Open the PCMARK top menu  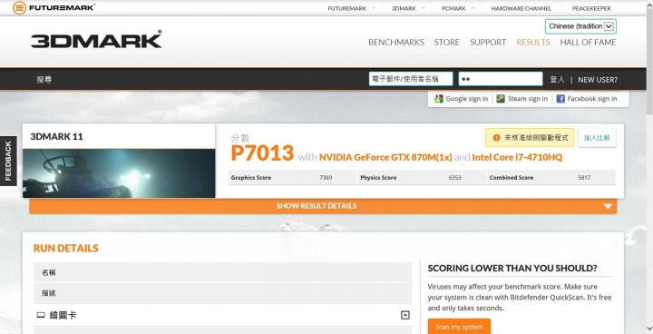pos(453,8)
